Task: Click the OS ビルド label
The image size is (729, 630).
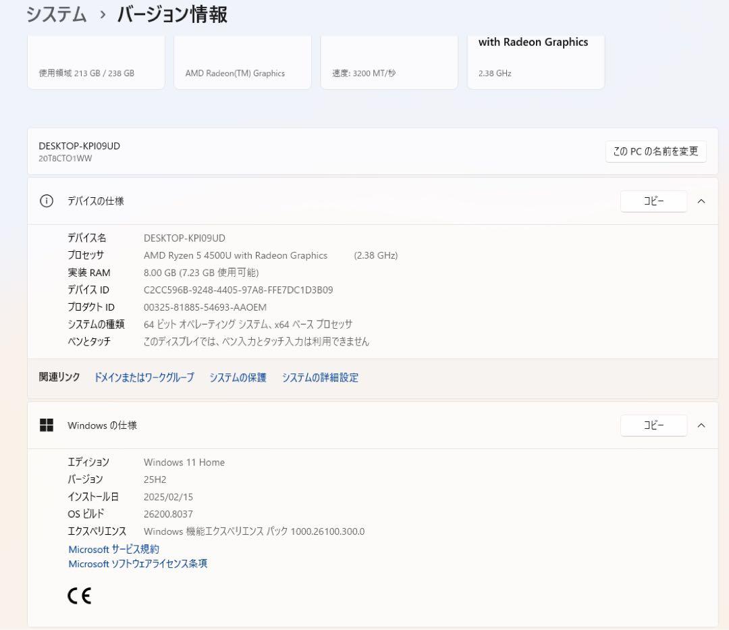Action: (x=86, y=514)
